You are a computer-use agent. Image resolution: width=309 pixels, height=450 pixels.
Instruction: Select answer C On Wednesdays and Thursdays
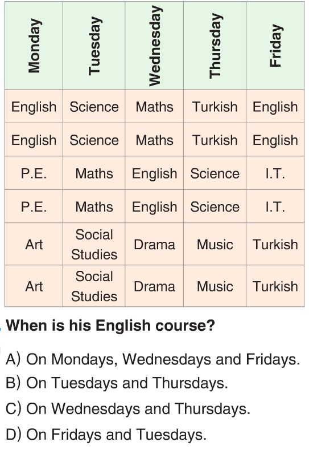[x=128, y=408]
